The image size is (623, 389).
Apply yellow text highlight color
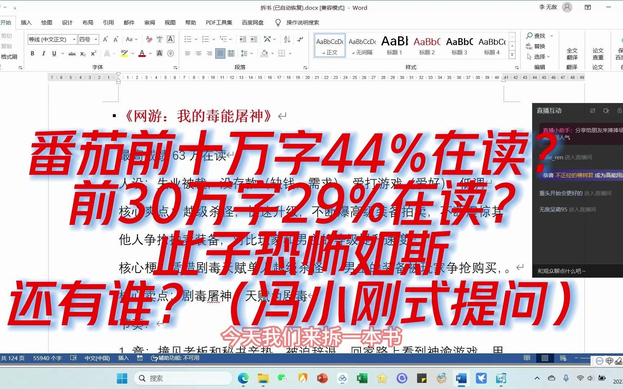[x=124, y=53]
